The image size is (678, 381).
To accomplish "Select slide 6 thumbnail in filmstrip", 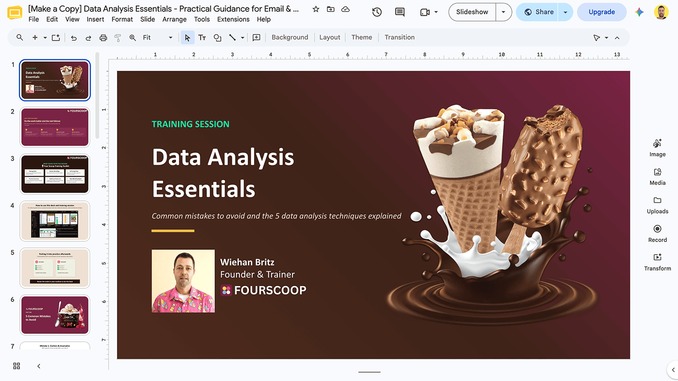I will click(x=55, y=315).
